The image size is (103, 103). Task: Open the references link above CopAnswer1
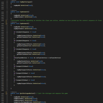pyautogui.click(x=14, y=10)
